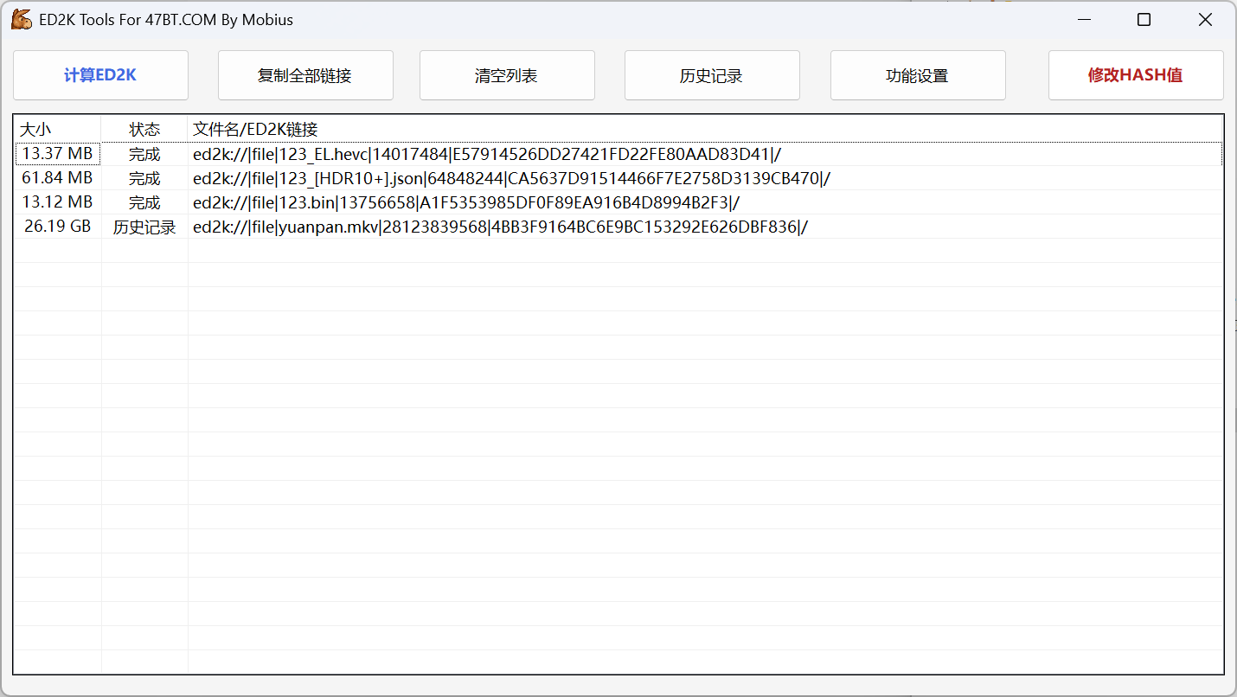Click the red 修改HASH值 button

(x=1135, y=75)
